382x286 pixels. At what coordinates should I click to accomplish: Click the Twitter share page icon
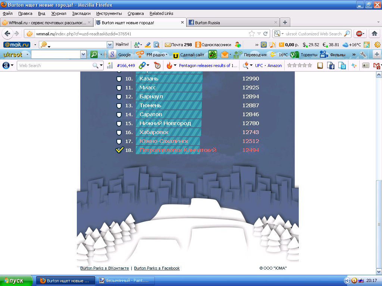pos(342,66)
